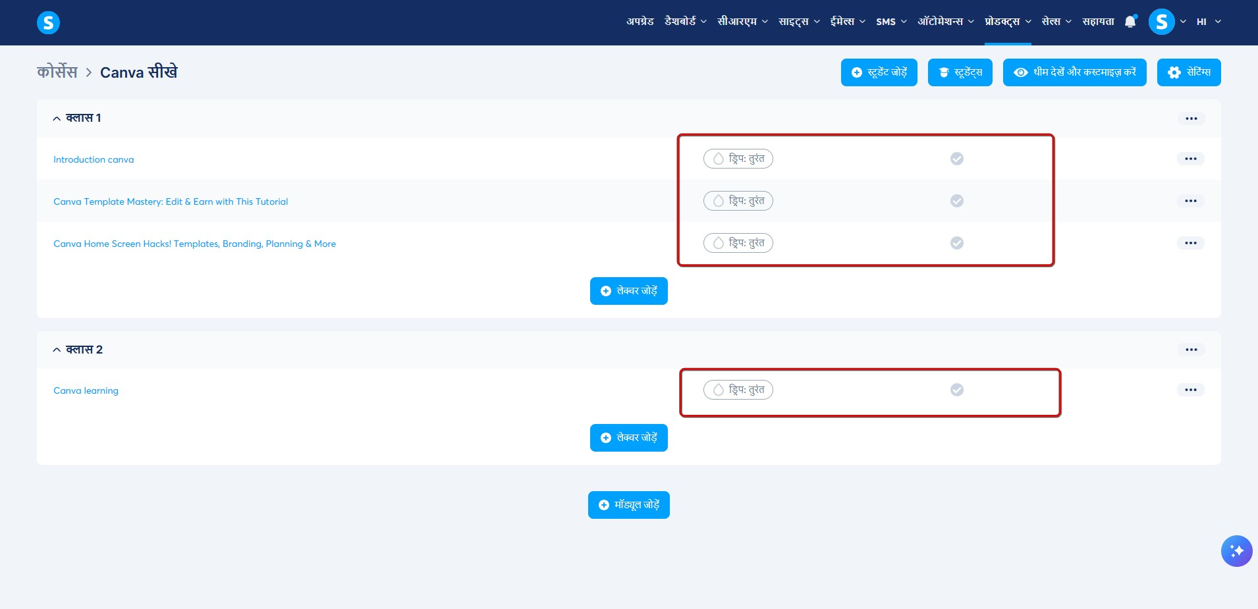1258x609 pixels.
Task: Open the HI language dropdown
Action: click(x=1208, y=22)
